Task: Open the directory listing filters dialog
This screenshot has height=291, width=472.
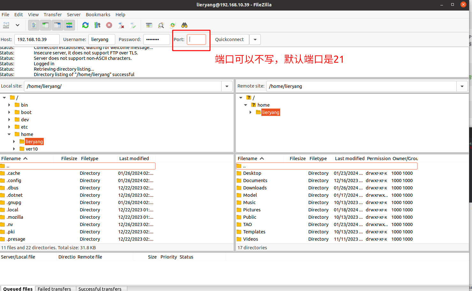Action: [x=149, y=25]
